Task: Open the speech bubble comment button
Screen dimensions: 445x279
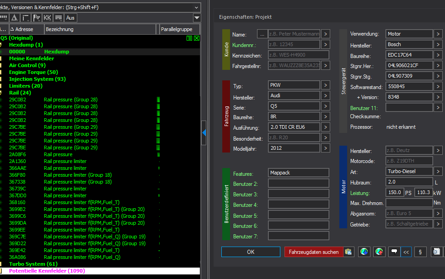Action: (x=393, y=252)
